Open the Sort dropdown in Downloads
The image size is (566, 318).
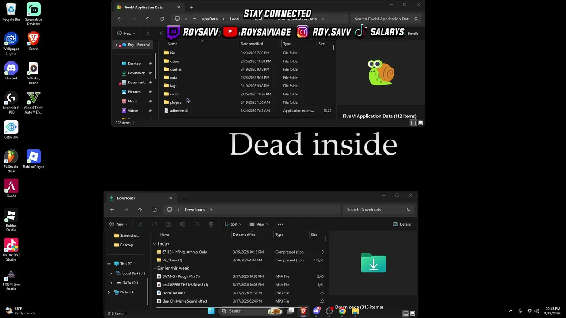click(233, 224)
